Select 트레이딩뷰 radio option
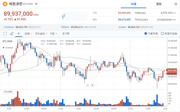 (x=162, y=34)
